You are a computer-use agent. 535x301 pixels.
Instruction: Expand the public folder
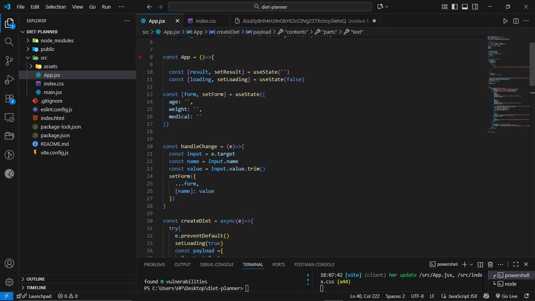(28, 49)
